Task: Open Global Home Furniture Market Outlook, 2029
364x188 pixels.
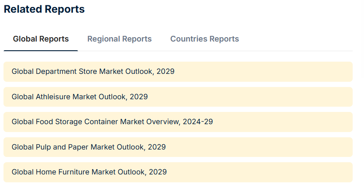Action: 178,172
